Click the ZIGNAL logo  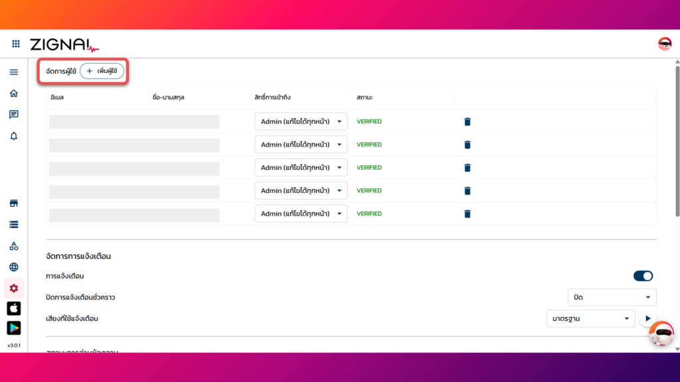tap(64, 44)
